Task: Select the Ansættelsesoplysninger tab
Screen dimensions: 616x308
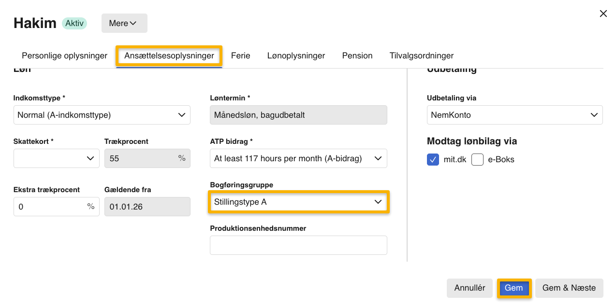Action: 169,56
